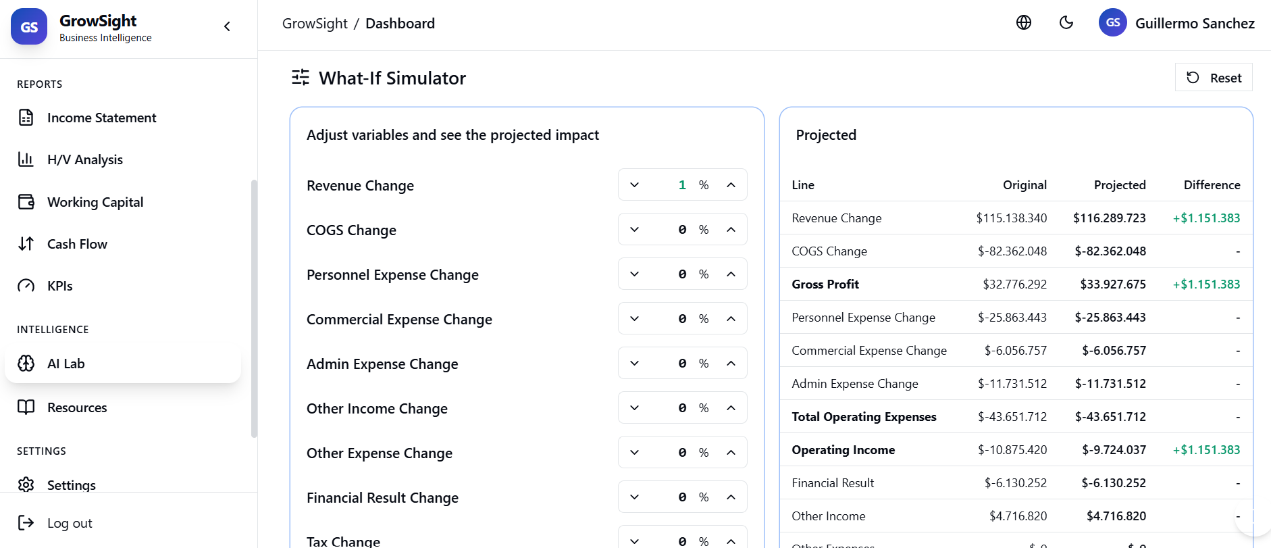Select Gross Profit projected value $33.927.675

[x=1113, y=284]
